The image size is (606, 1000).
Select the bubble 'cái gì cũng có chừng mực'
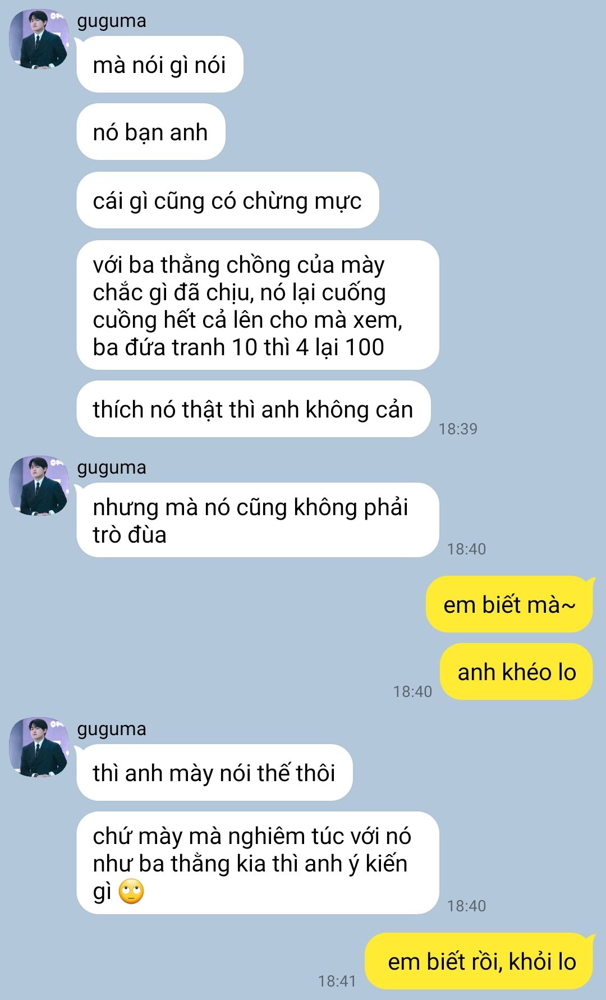[228, 200]
